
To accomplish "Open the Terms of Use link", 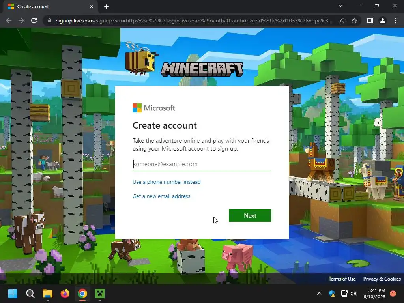I will [342, 279].
